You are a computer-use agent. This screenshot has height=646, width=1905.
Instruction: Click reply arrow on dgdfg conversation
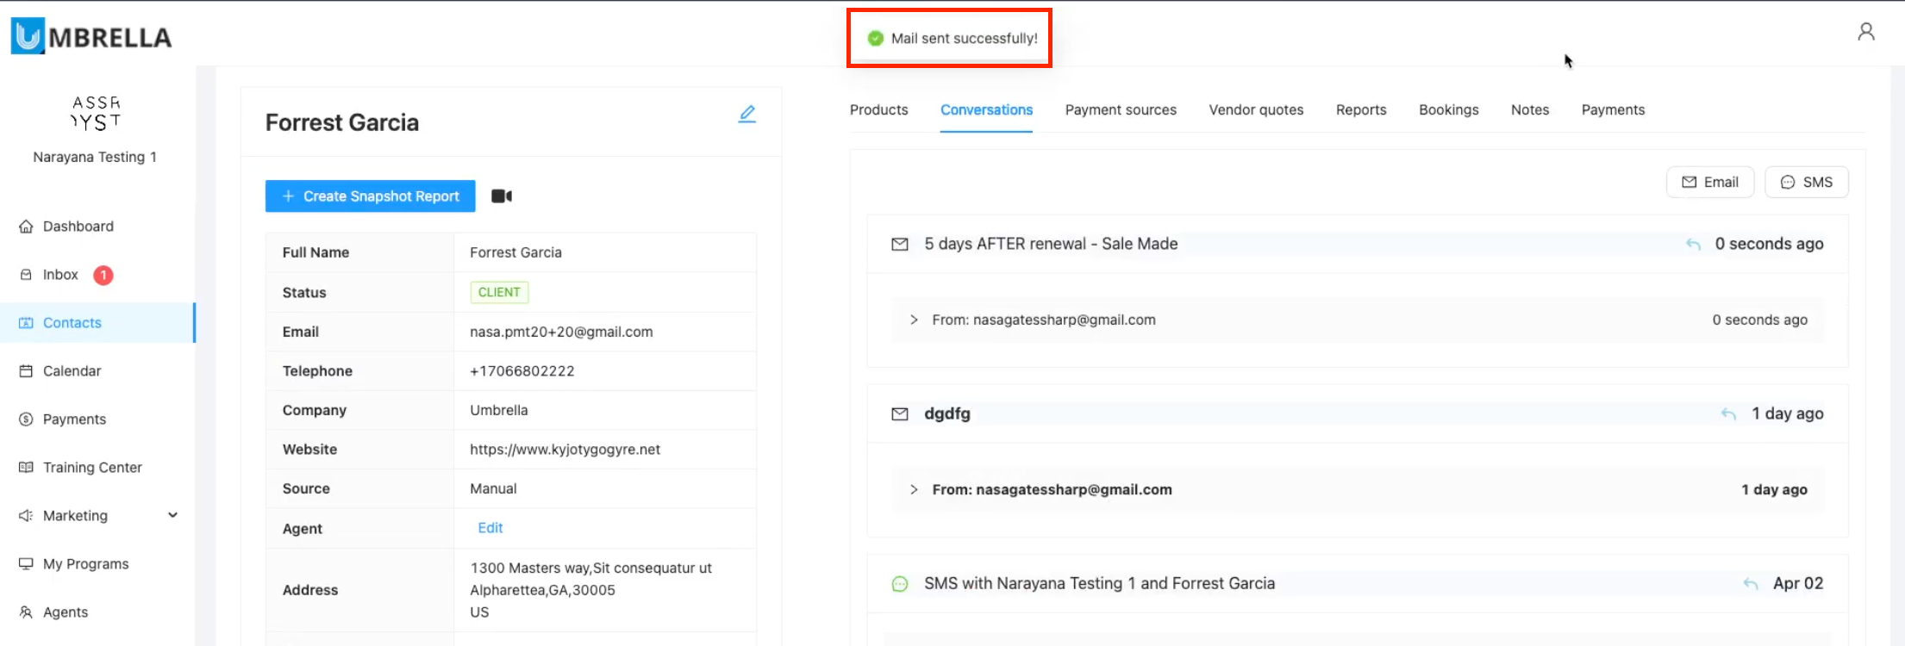1728,414
